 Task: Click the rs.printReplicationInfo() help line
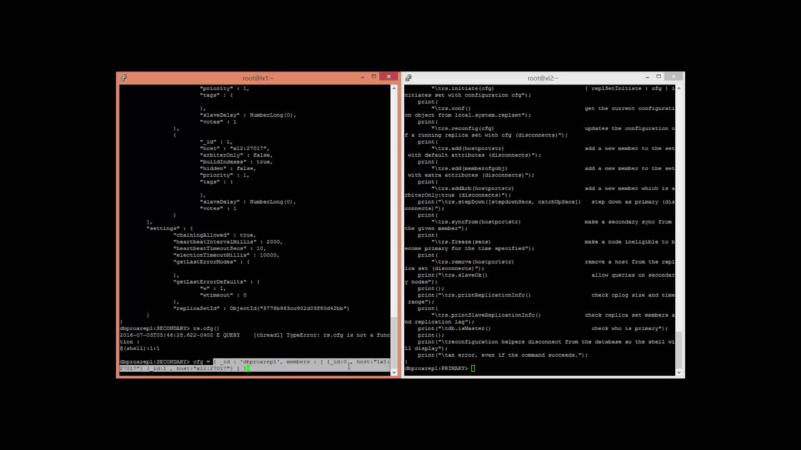click(x=539, y=298)
